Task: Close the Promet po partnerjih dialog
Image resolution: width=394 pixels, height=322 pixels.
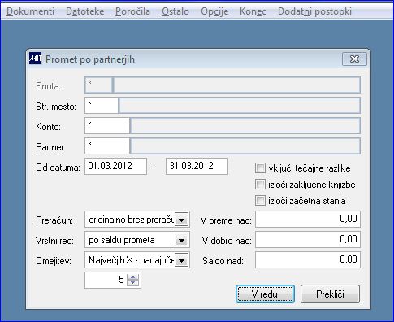Action: pyautogui.click(x=354, y=59)
